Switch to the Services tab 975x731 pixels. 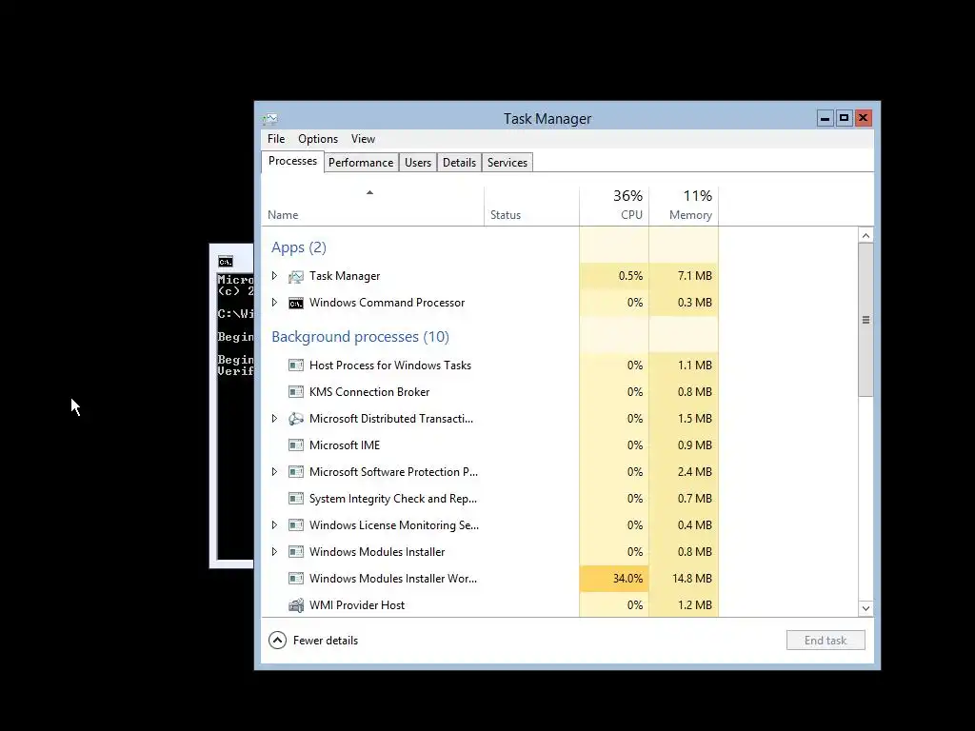click(507, 162)
